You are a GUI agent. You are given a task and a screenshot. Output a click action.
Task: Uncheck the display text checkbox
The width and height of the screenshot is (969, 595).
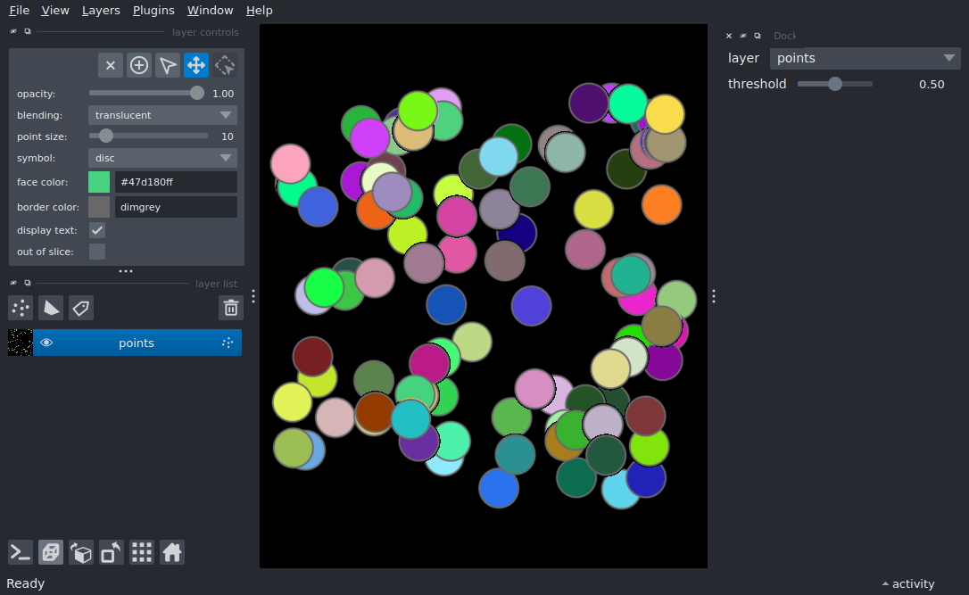97,230
